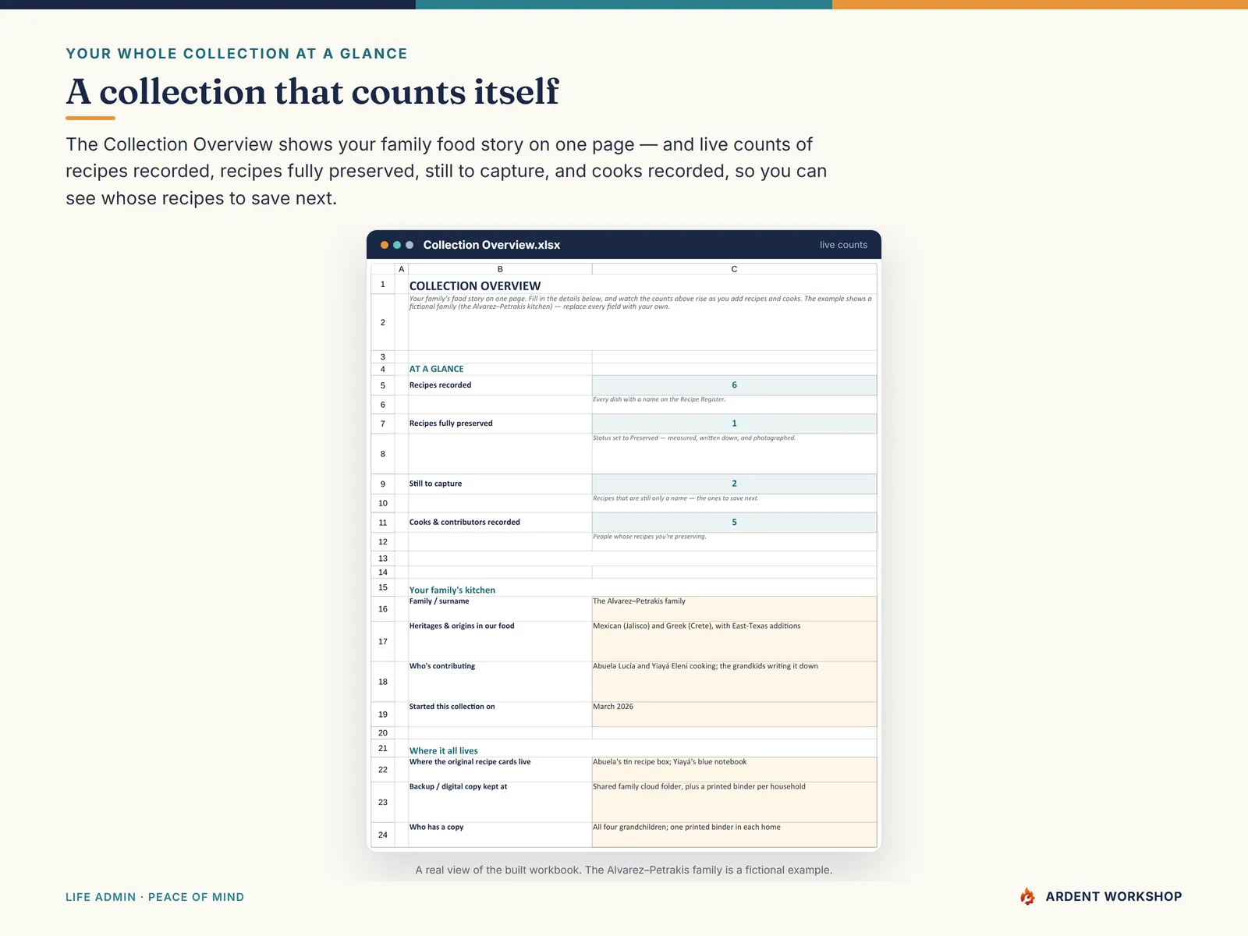Click the Collection Overview.xlsx title
The height and width of the screenshot is (936, 1248).
[x=491, y=245]
